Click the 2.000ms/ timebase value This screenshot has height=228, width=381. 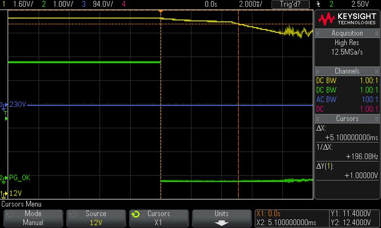tap(250, 4)
